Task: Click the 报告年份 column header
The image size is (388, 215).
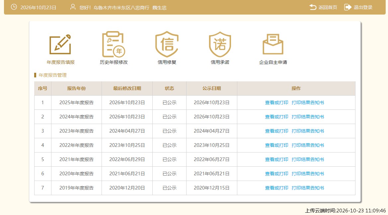Action: tap(76, 88)
